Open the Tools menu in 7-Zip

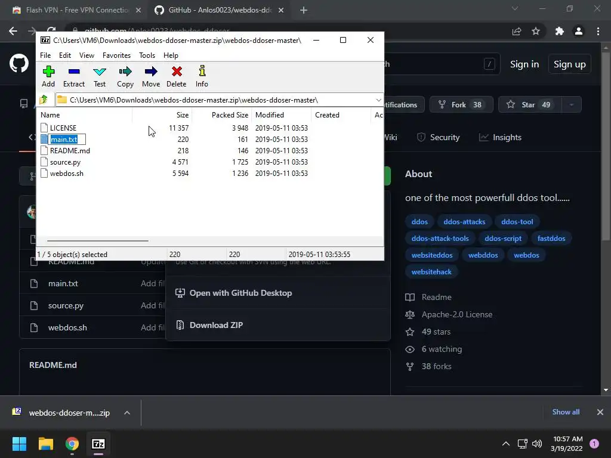tap(147, 55)
